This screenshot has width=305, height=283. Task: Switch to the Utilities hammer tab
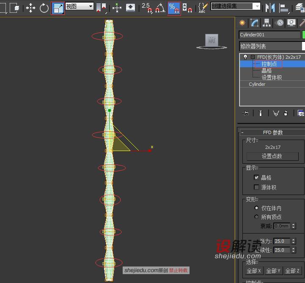302,23
